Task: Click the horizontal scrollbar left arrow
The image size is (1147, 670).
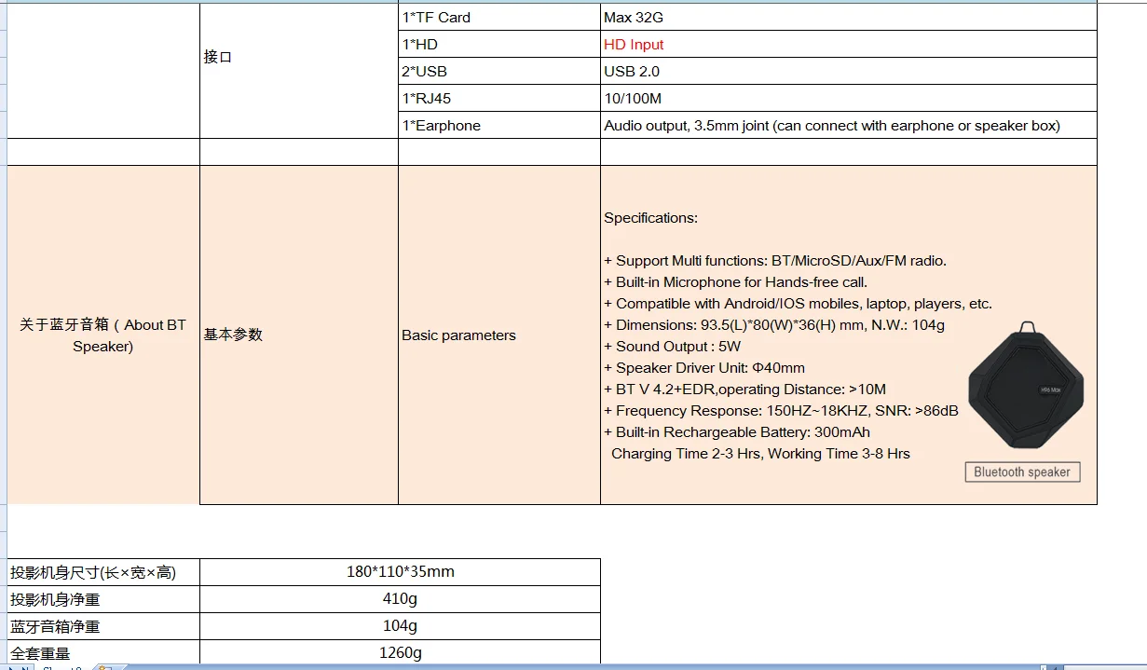Action: click(x=1055, y=667)
